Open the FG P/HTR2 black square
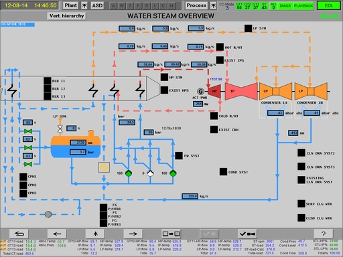This screenshot has width=343, height=257. coord(103,216)
